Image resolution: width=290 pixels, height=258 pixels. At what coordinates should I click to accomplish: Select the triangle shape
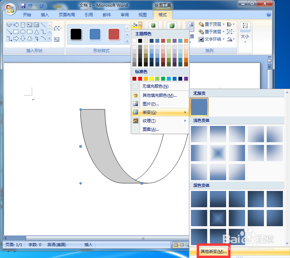coord(37,32)
